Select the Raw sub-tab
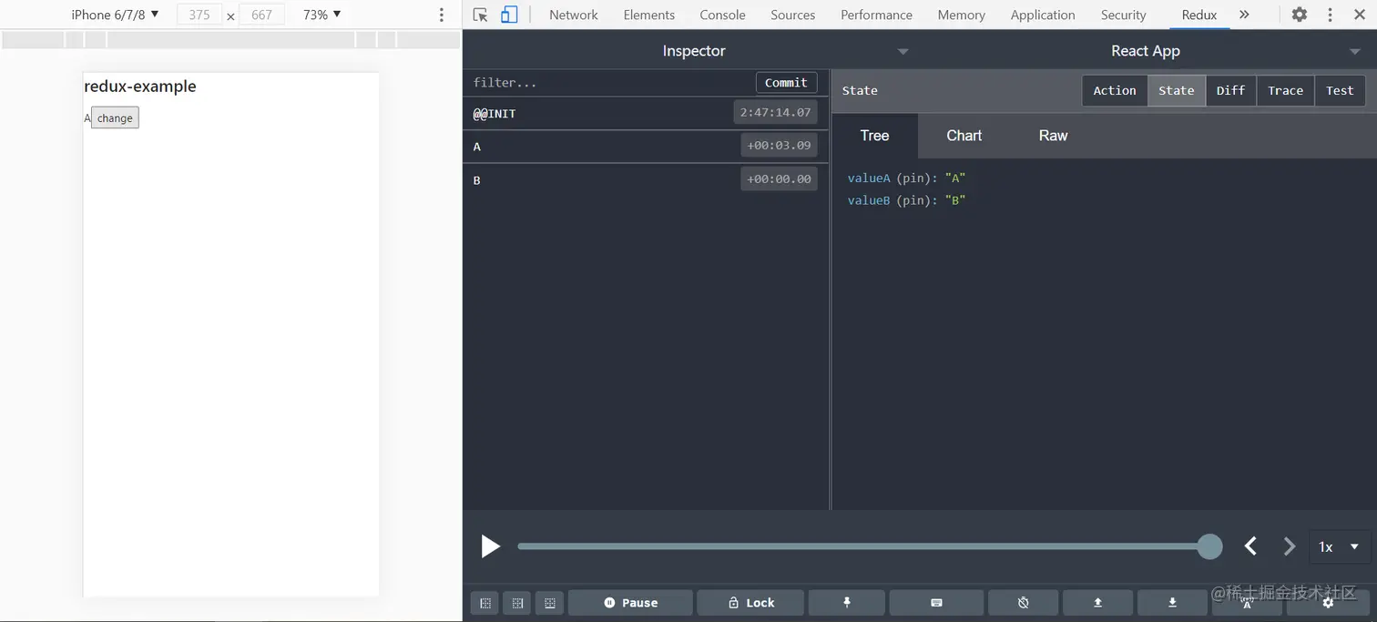The height and width of the screenshot is (622, 1377). tap(1053, 136)
